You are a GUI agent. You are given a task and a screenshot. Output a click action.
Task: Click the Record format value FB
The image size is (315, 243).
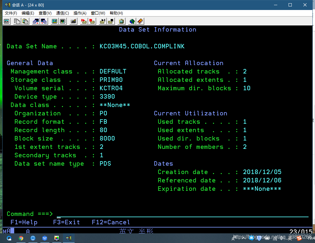tap(104, 122)
